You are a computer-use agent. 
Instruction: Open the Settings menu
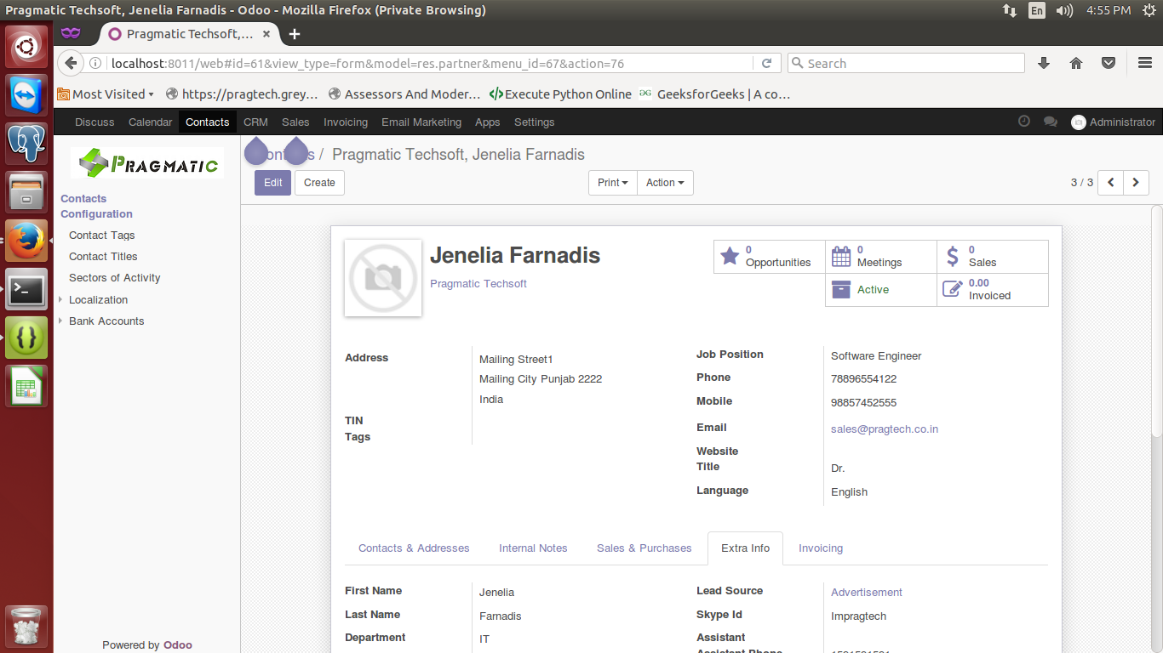pyautogui.click(x=535, y=122)
